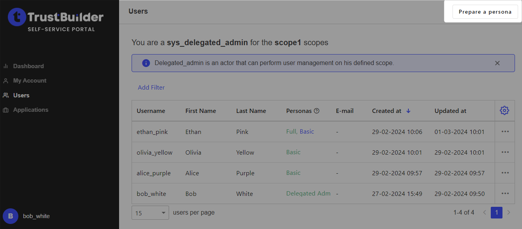Open the three-dots menu for alice_purple
522x229 pixels.
505,173
